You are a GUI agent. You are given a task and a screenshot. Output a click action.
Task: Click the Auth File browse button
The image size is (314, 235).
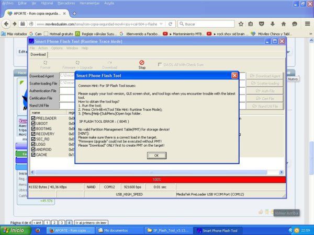pos(265,91)
